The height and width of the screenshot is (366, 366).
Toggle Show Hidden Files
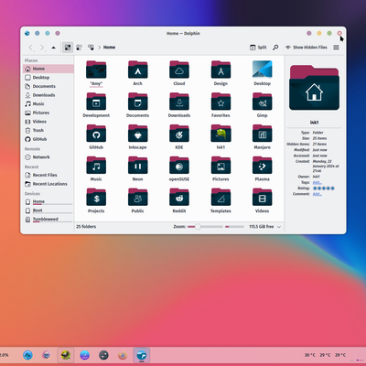click(306, 48)
